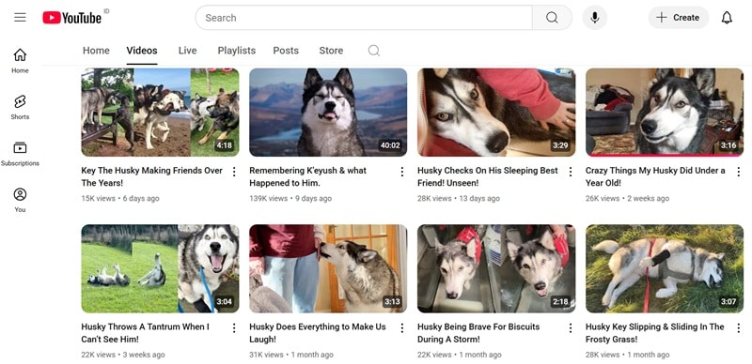The height and width of the screenshot is (364, 752).
Task: Play the 3:04 huskies on grass thumbnail
Action: click(x=160, y=268)
